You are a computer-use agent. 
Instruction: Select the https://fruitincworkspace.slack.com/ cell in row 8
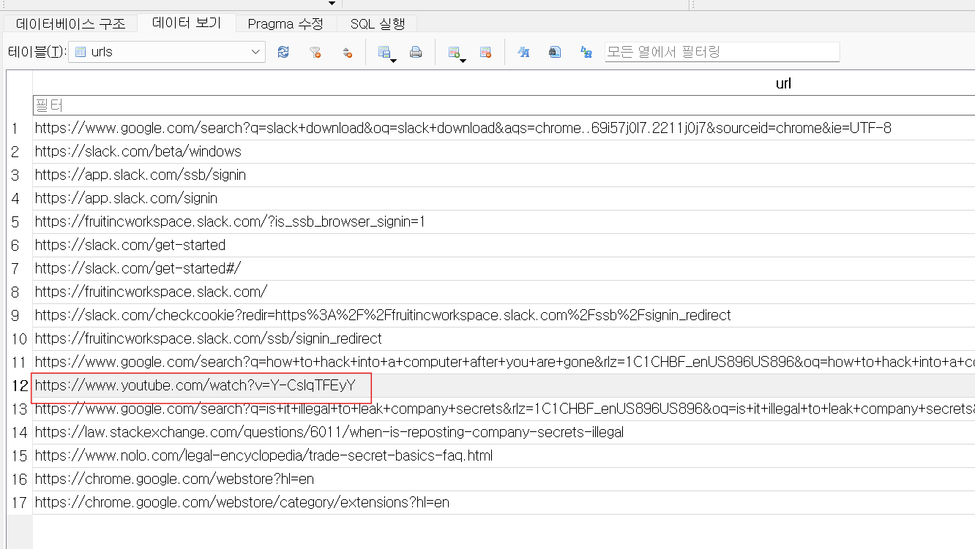tap(504, 292)
